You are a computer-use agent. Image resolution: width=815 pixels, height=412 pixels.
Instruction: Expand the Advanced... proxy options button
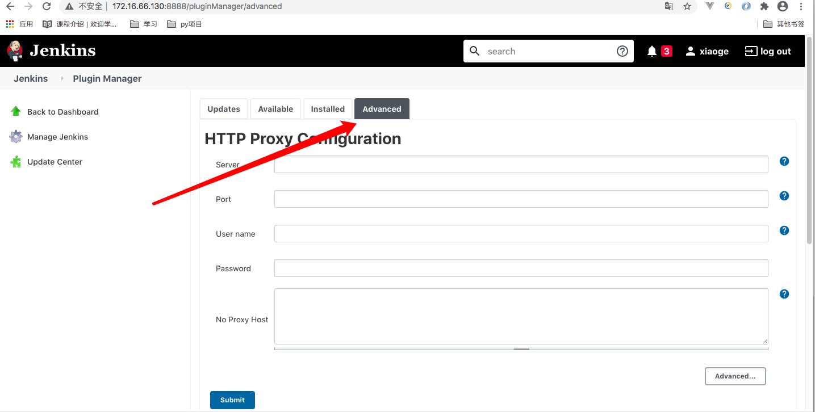(735, 376)
